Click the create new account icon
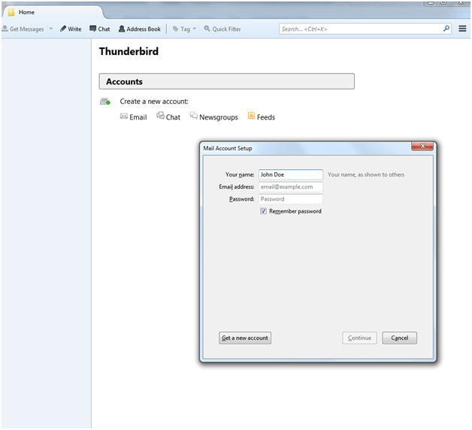 click(105, 101)
